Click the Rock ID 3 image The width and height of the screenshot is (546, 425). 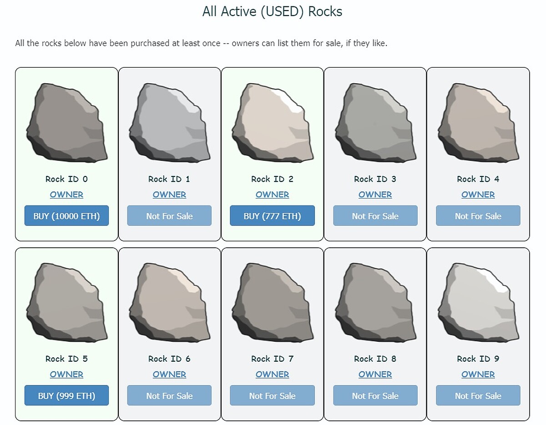coord(375,123)
